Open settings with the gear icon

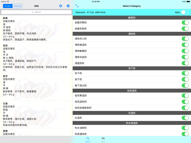(61, 6)
